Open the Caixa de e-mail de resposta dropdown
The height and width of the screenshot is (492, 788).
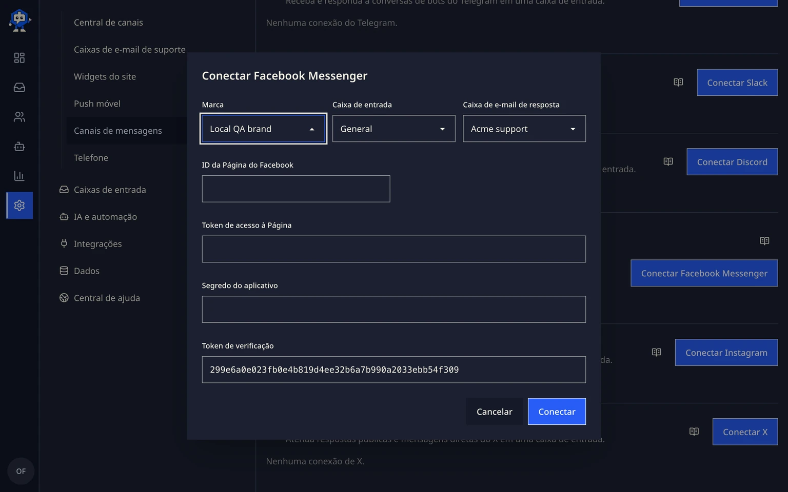coord(524,129)
